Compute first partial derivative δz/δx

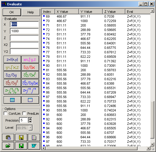tap(30, 67)
